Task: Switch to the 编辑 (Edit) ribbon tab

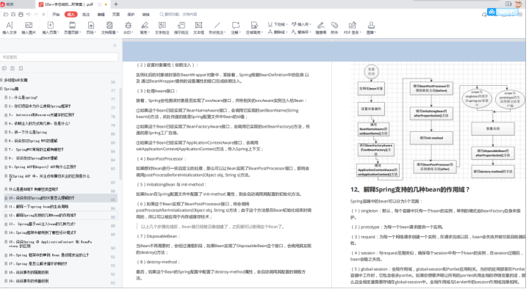Action: point(101,15)
